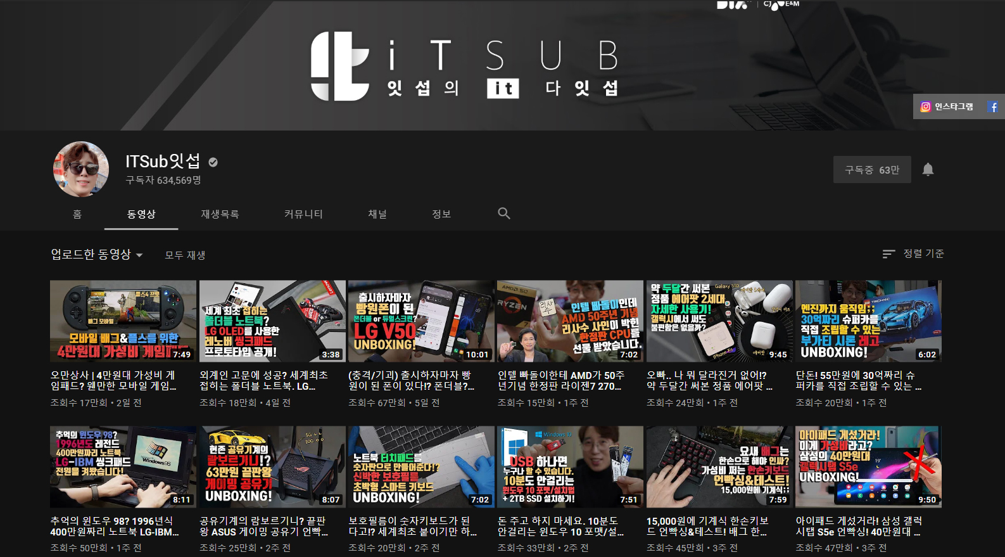Click the title '15,000원에 기계식 한손키보드'
This screenshot has height=557, width=1005.
pyautogui.click(x=708, y=526)
